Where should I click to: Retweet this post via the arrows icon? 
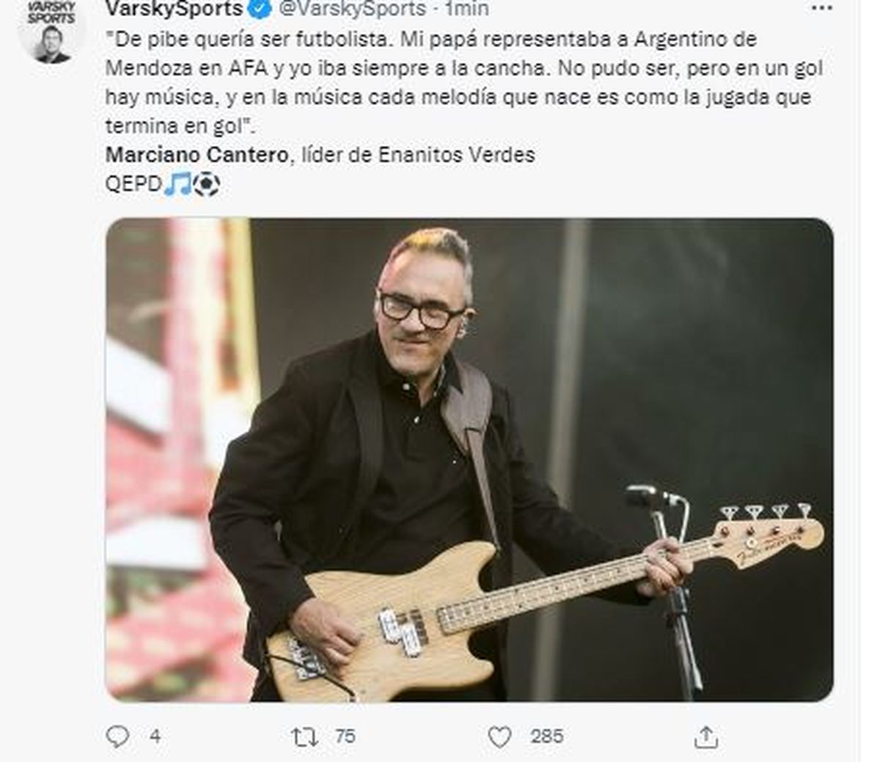pos(304,736)
